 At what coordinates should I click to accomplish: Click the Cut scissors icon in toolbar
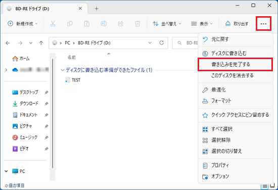(x=53, y=24)
